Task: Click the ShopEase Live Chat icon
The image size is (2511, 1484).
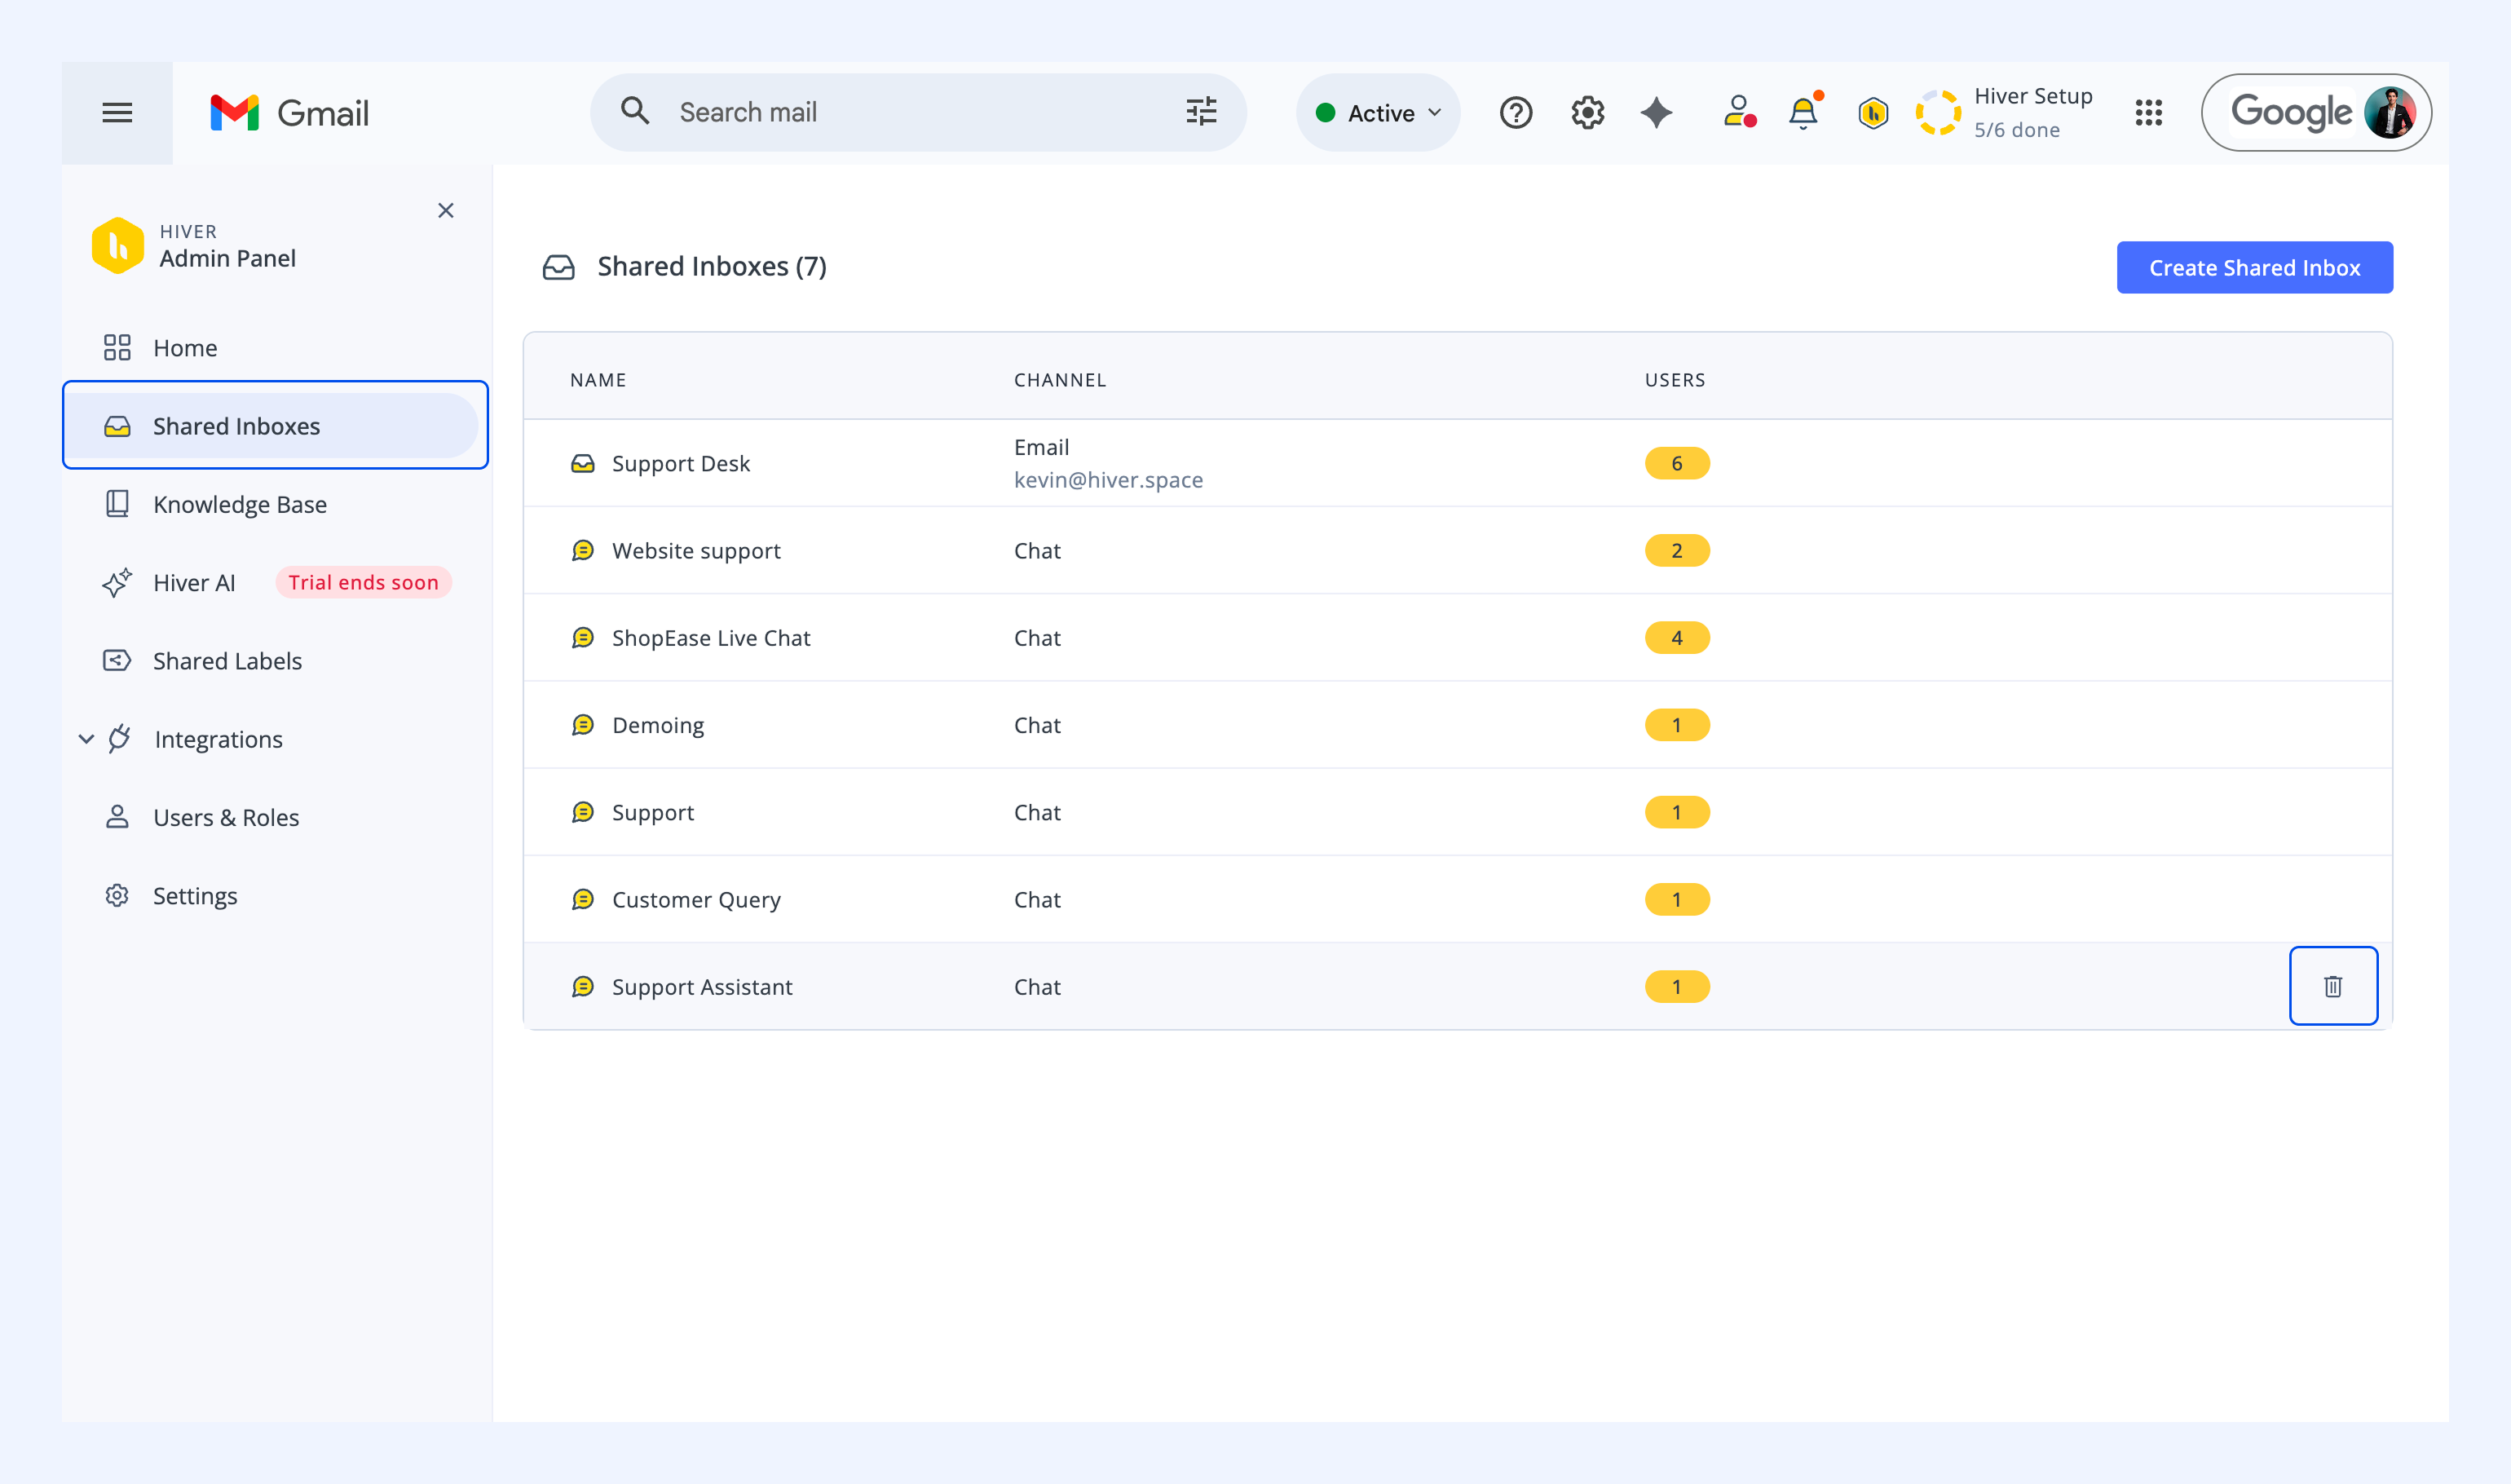Action: pyautogui.click(x=583, y=638)
